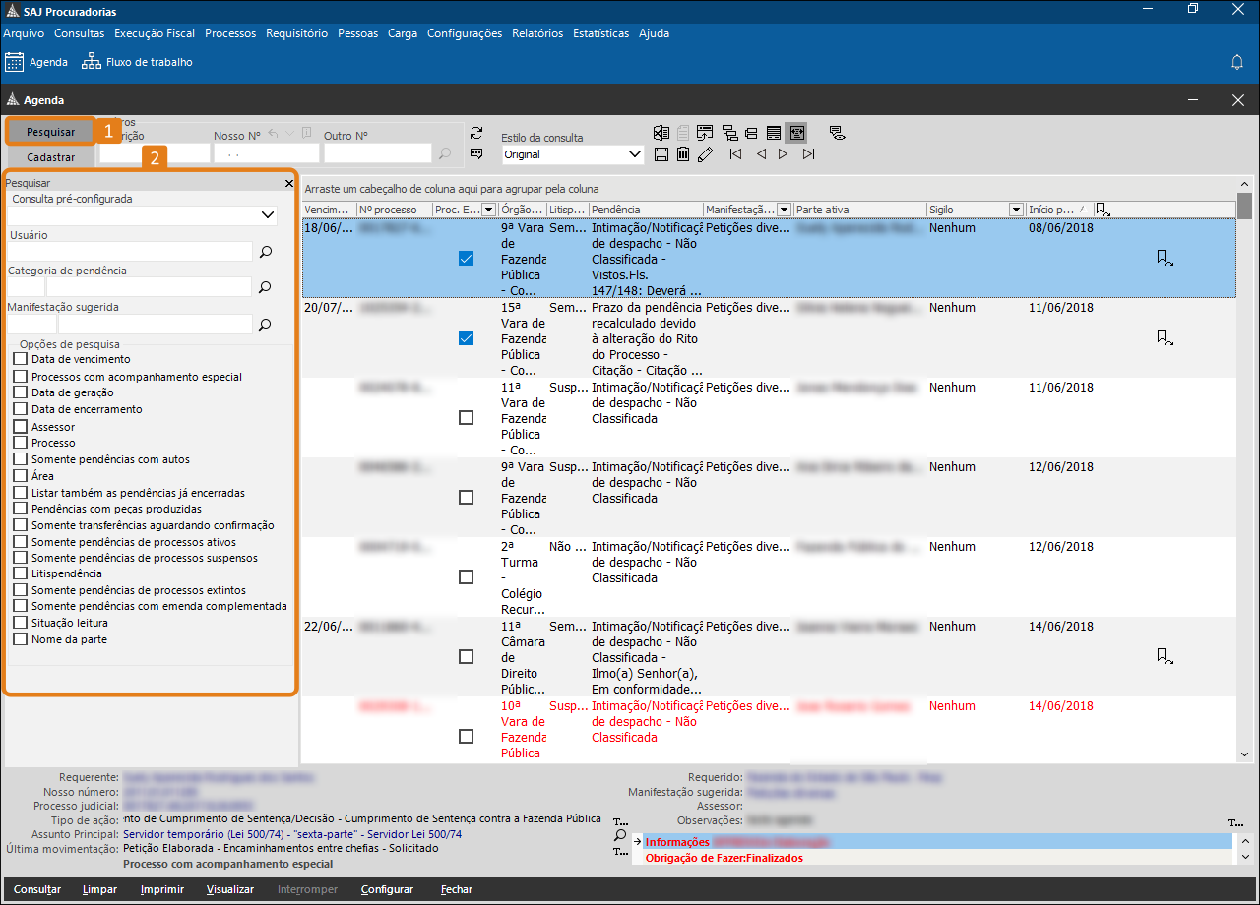
Task: Delete query style with trash icon
Action: 683,154
